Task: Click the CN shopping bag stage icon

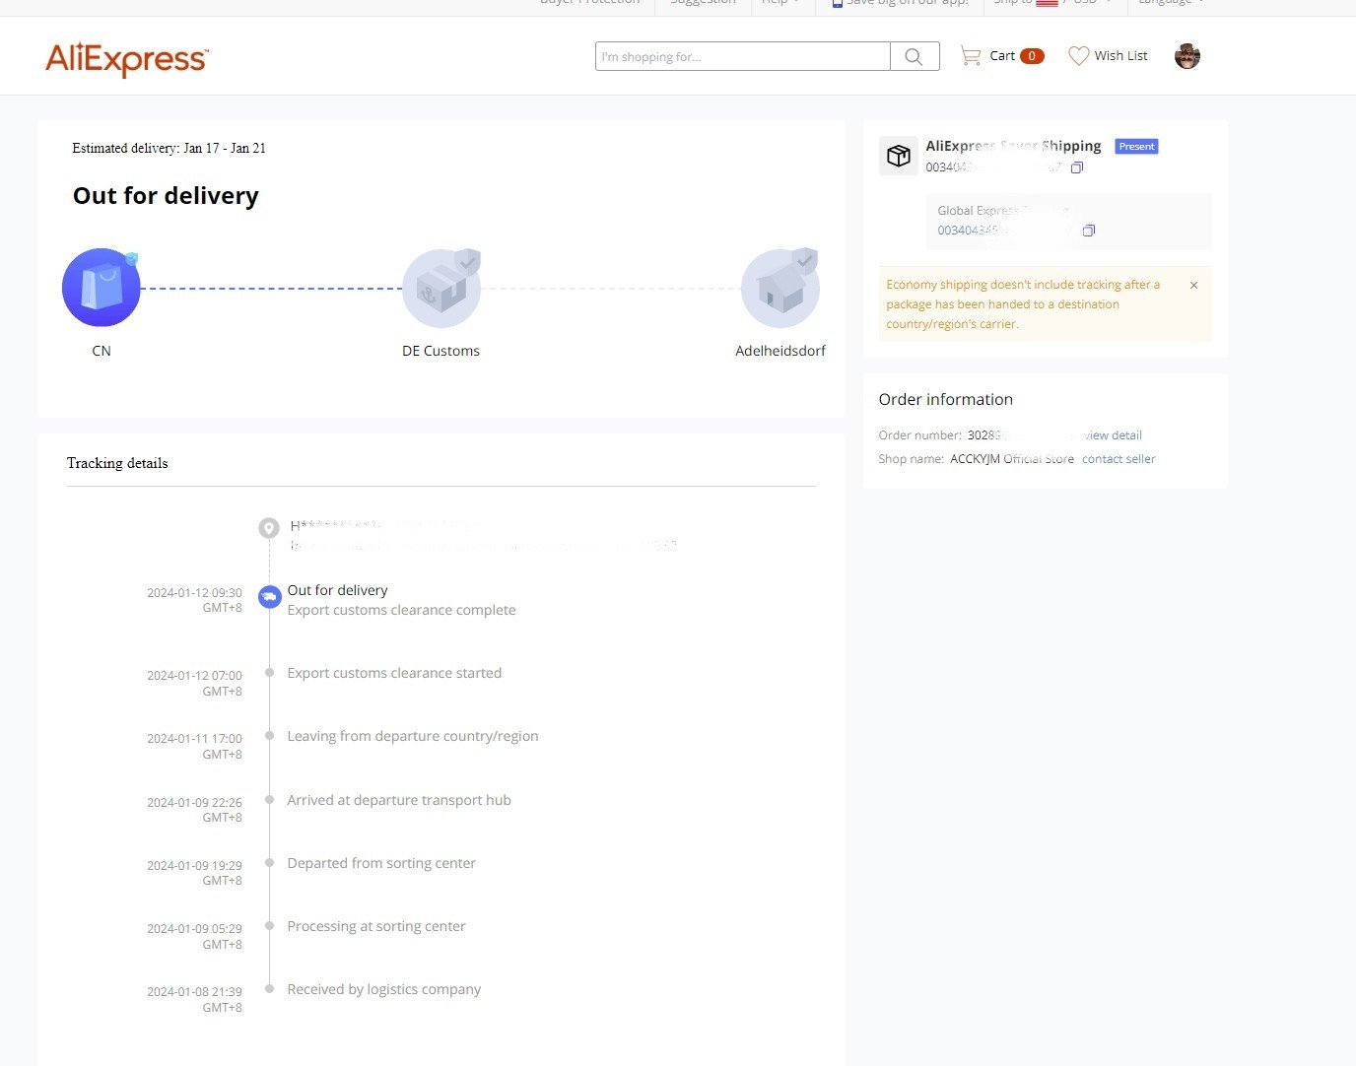Action: [102, 288]
